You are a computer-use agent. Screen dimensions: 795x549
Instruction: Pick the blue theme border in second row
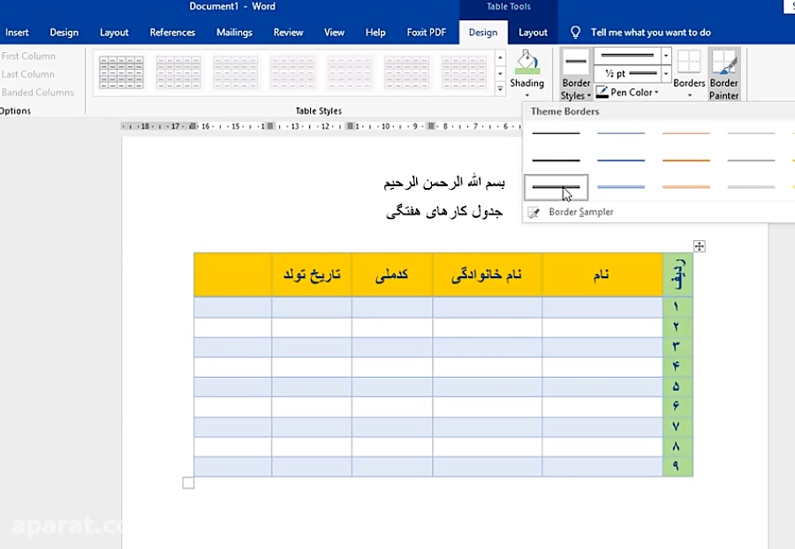(621, 161)
